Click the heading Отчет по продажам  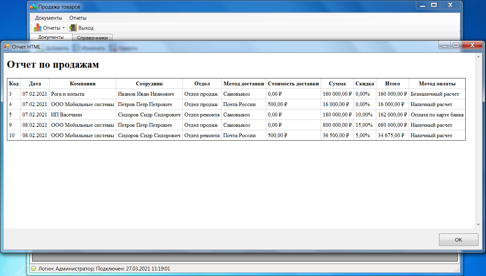click(x=53, y=64)
